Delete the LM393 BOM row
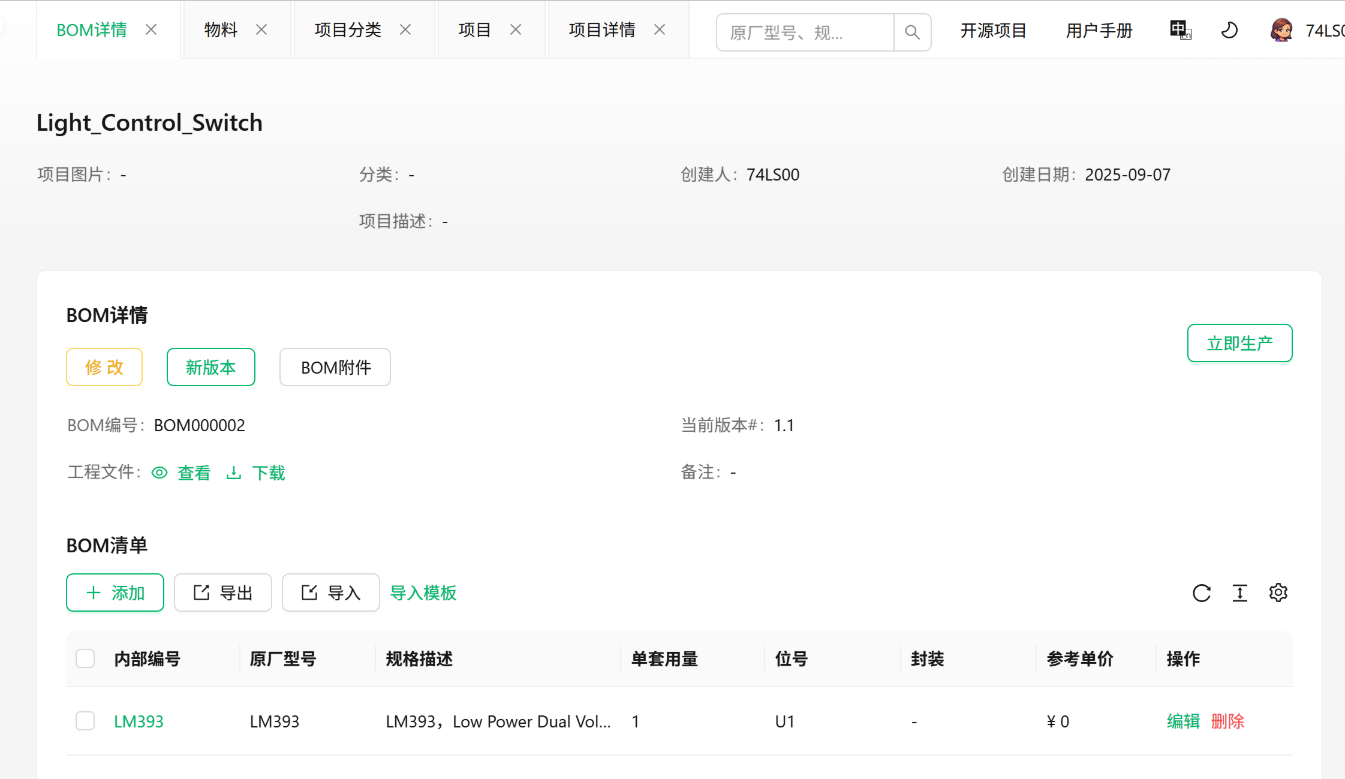The width and height of the screenshot is (1345, 779). [x=1227, y=721]
